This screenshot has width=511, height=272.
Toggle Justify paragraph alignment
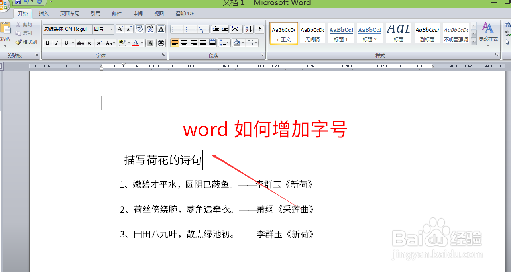tap(203, 43)
